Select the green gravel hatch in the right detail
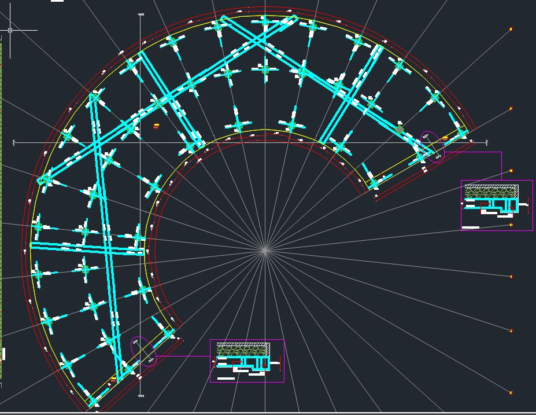 point(490,193)
